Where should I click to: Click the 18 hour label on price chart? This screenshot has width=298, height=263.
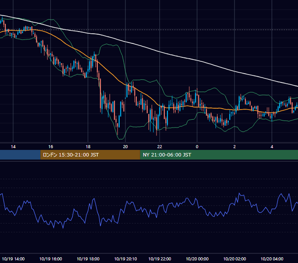click(x=88, y=147)
